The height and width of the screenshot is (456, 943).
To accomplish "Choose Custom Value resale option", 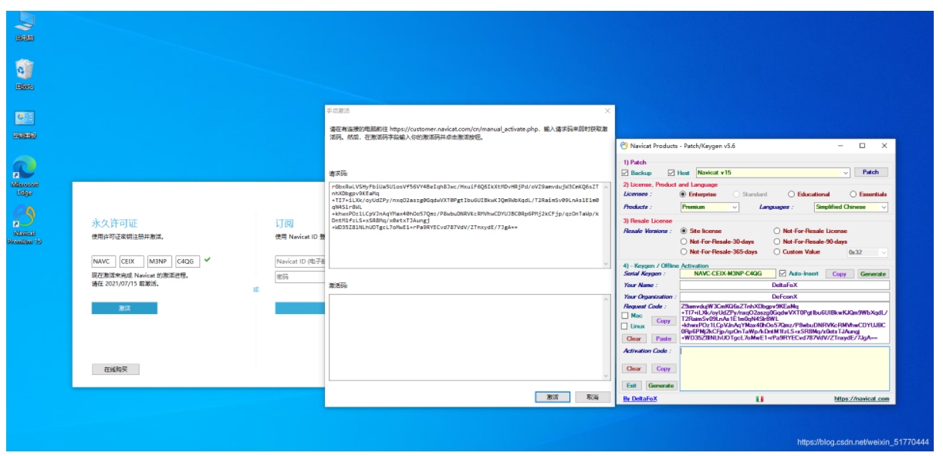I will [x=776, y=252].
